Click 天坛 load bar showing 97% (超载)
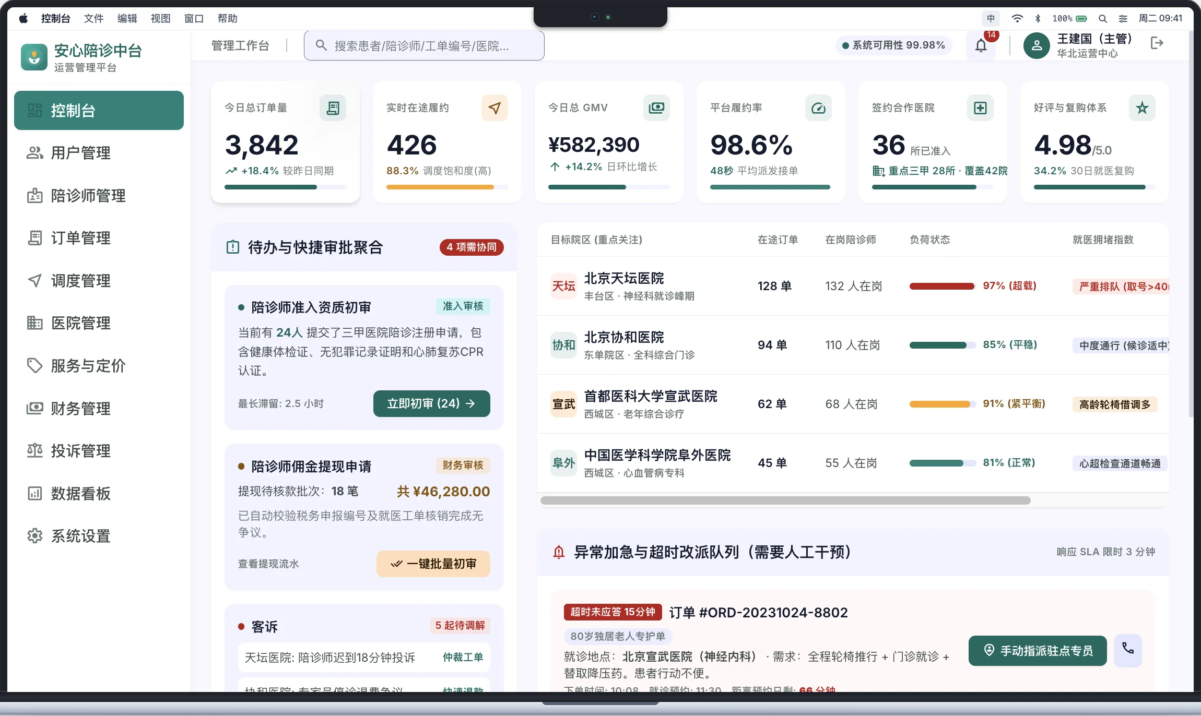Viewport: 1201px width, 716px height. [x=943, y=286]
